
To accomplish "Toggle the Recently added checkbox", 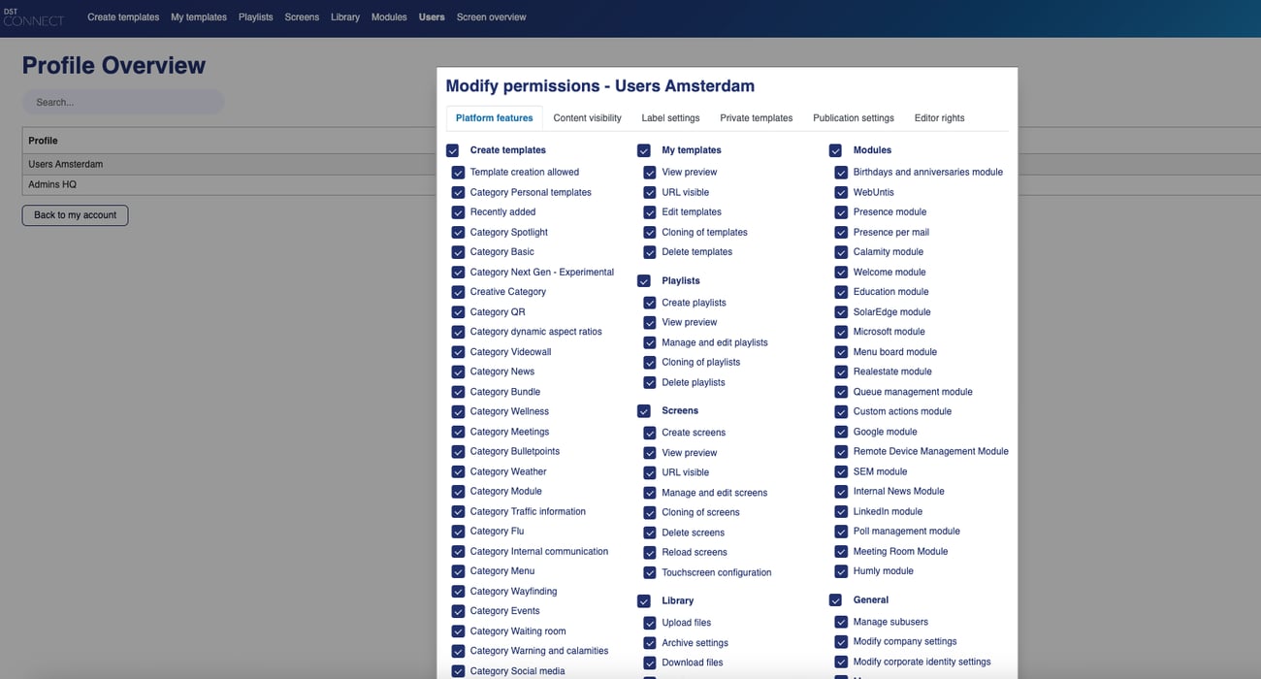I will [458, 211].
